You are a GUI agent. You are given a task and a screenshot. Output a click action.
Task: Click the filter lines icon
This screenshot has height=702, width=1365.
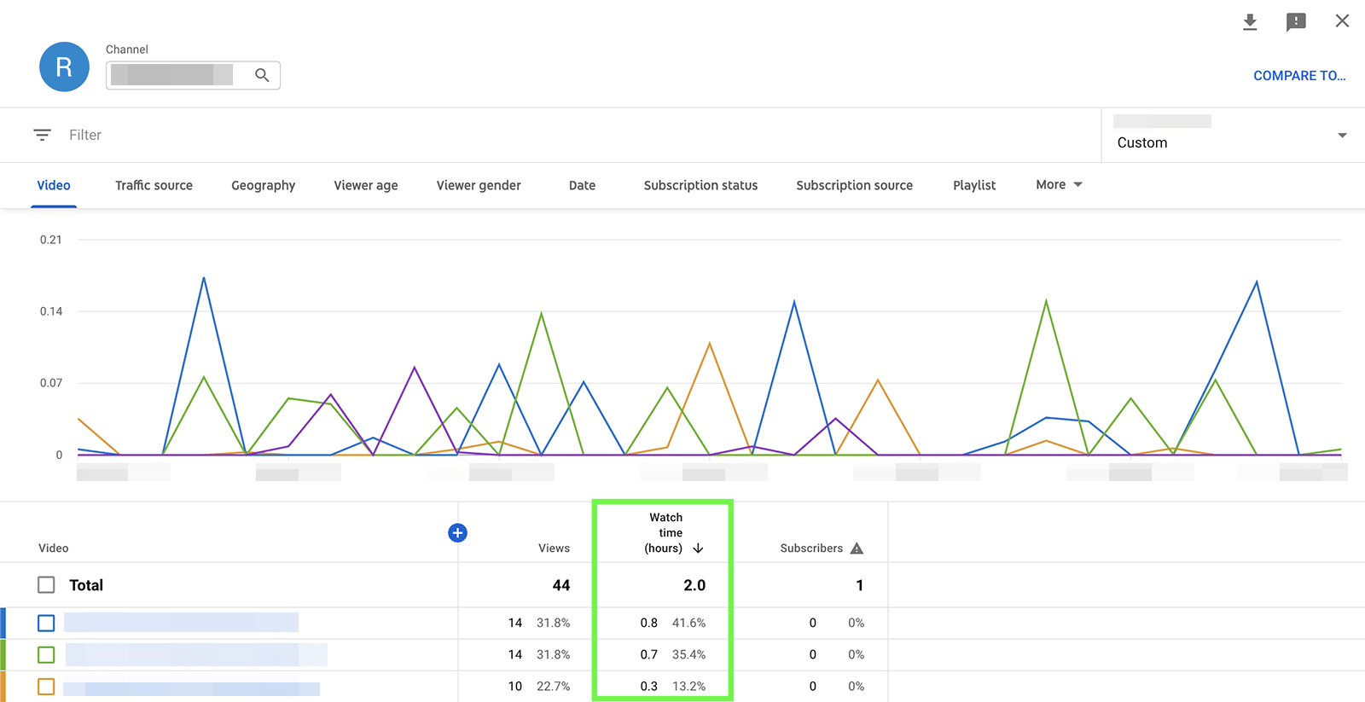[x=42, y=135]
